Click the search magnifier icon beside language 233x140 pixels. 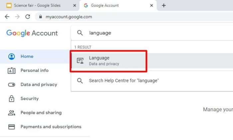pos(80,33)
